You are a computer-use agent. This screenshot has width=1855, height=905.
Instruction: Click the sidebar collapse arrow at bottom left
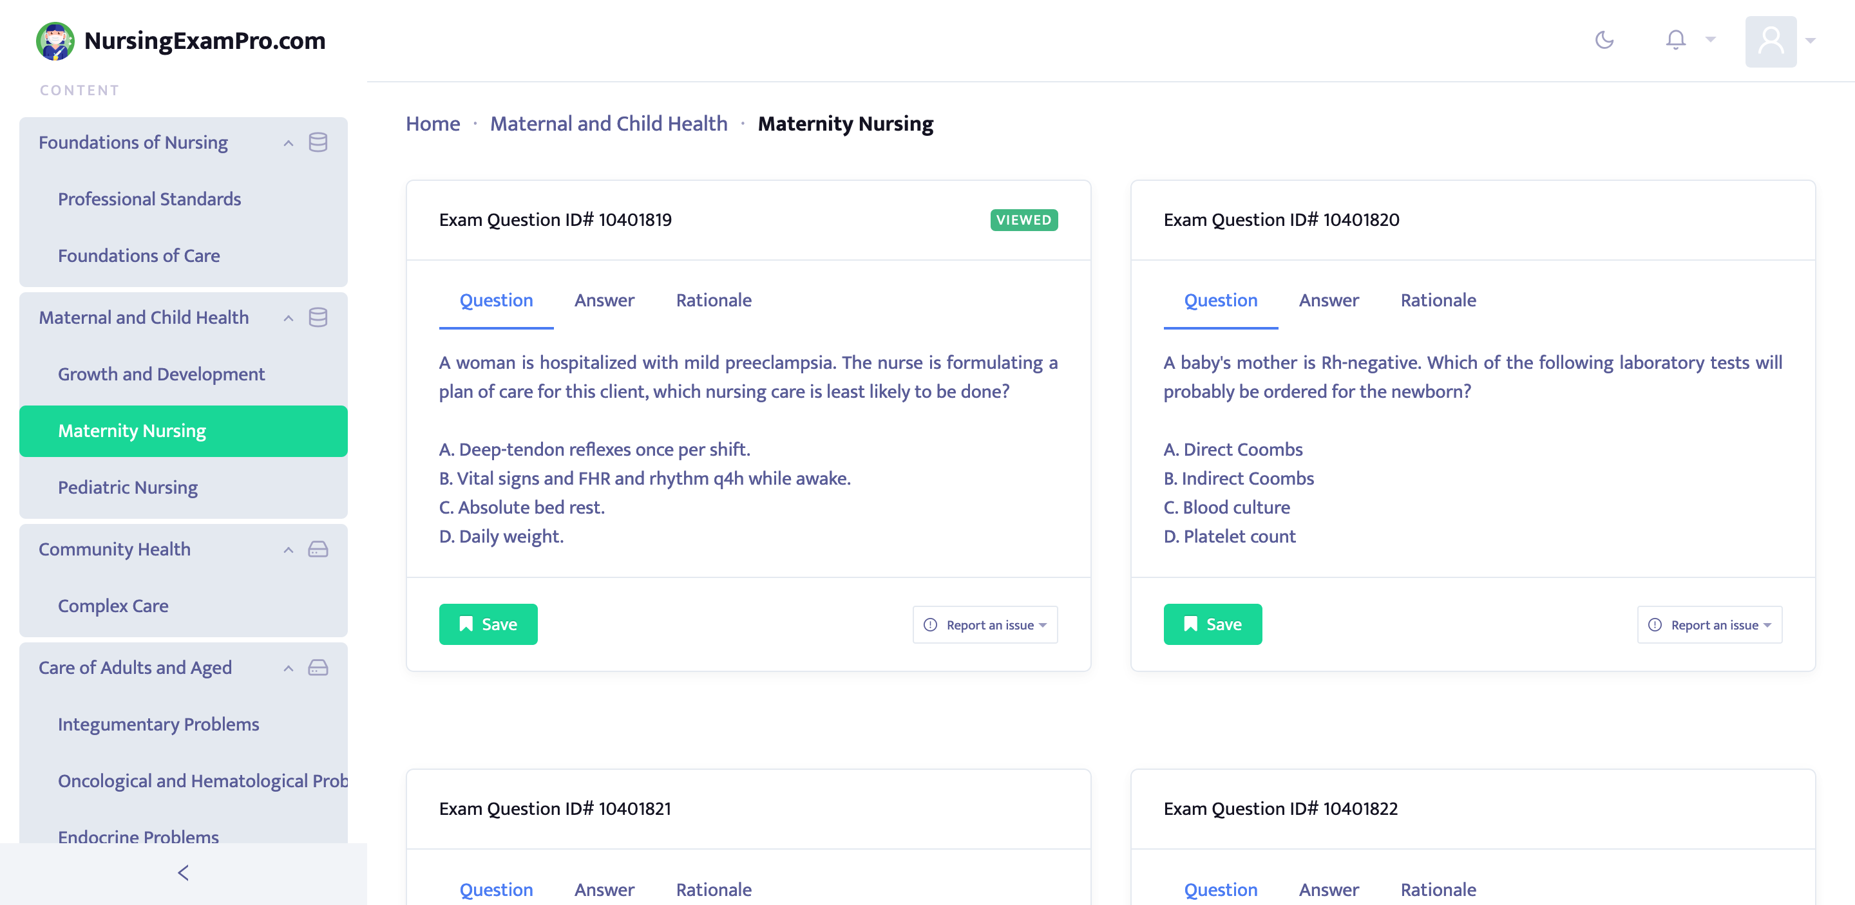point(183,873)
